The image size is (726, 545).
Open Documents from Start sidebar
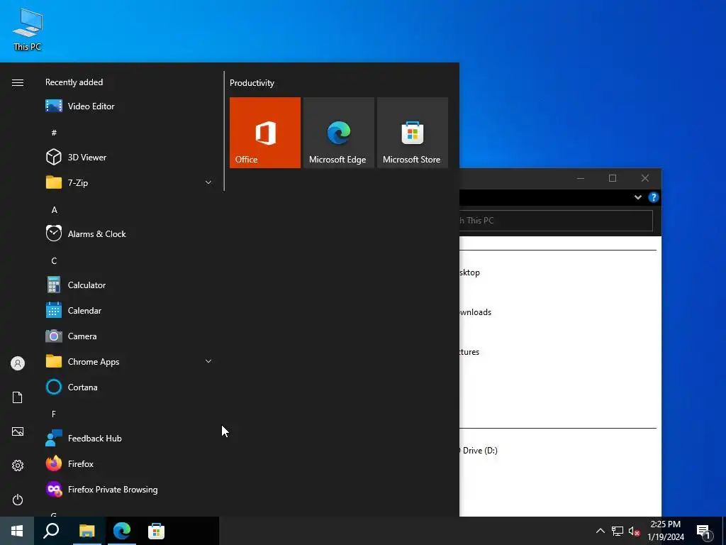(18, 397)
